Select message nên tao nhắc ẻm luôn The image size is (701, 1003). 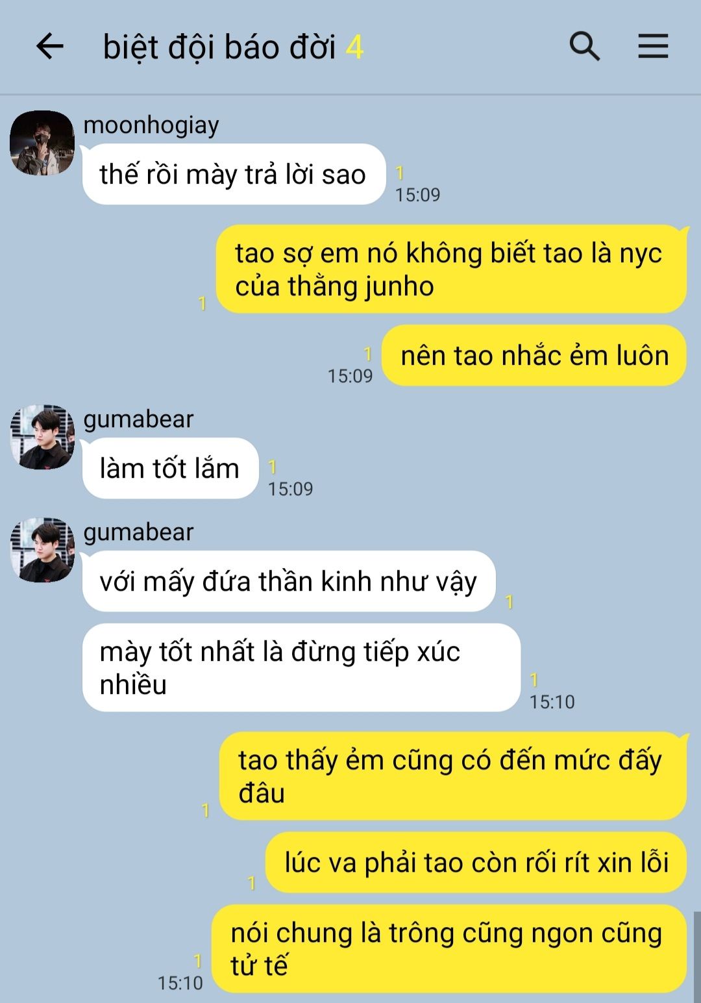tap(534, 355)
